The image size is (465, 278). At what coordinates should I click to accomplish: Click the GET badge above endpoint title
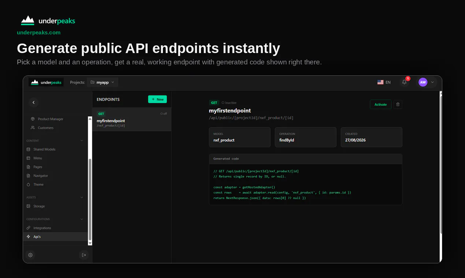pyautogui.click(x=214, y=103)
